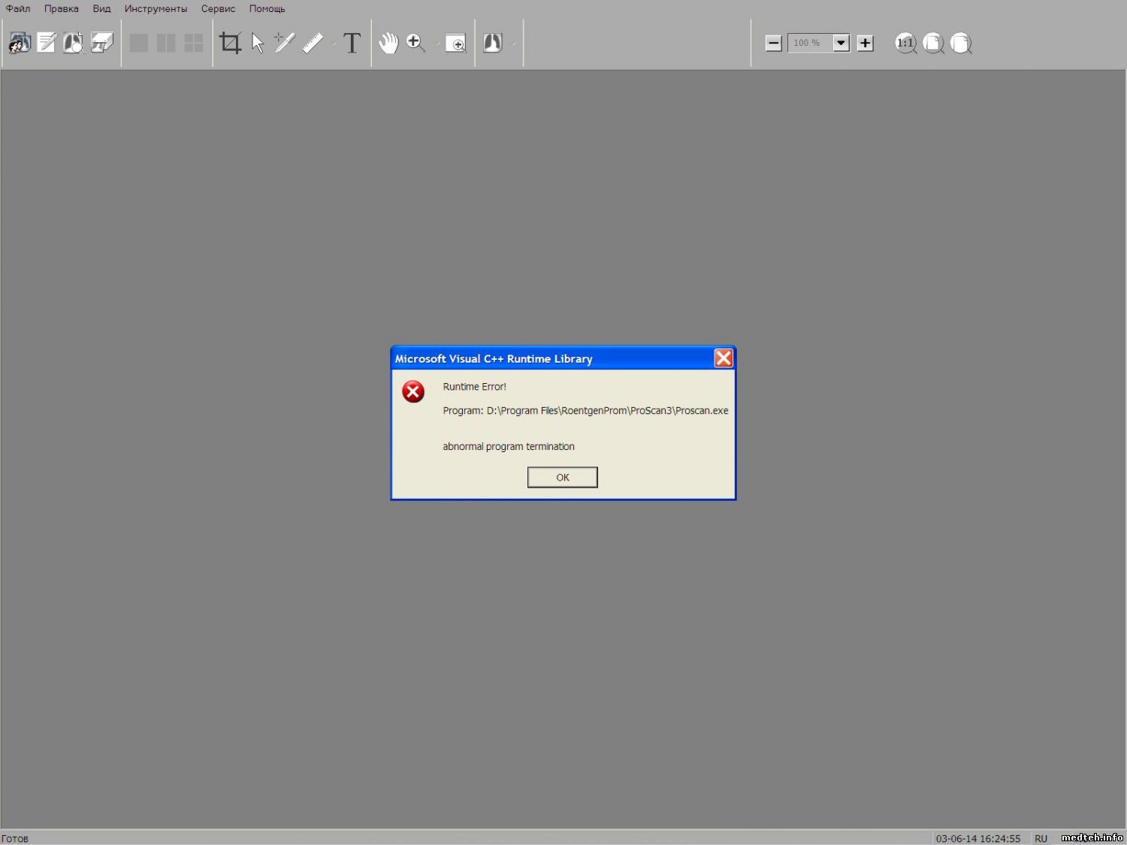Select the ruler measurement tool
This screenshot has width=1127, height=845.
tap(313, 43)
